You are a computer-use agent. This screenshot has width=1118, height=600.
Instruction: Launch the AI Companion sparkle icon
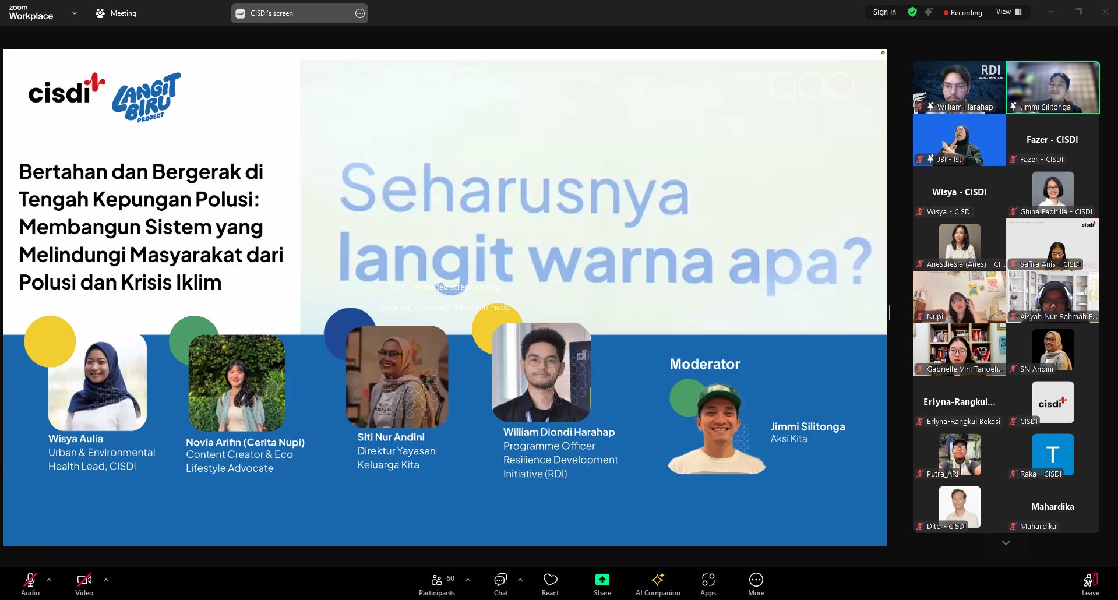coord(658,580)
